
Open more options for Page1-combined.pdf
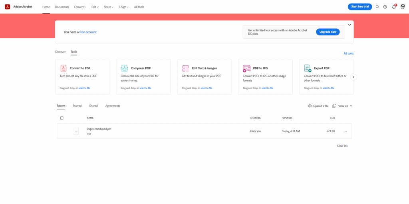(x=345, y=131)
